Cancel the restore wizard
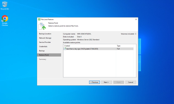The width and height of the screenshot is (174, 104). click(131, 82)
